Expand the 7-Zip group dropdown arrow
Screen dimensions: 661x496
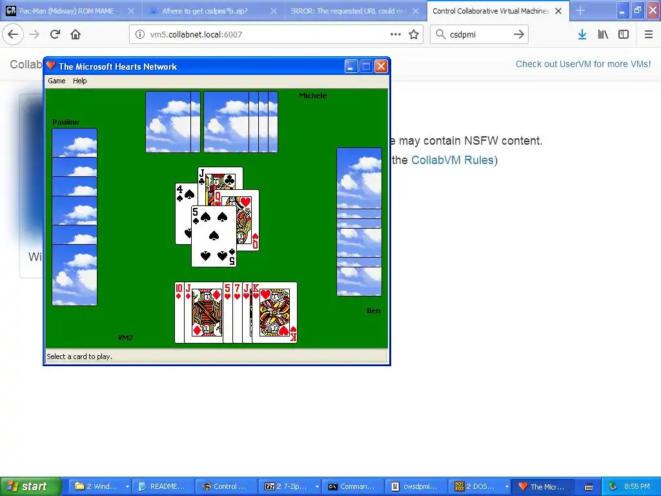tap(317, 487)
